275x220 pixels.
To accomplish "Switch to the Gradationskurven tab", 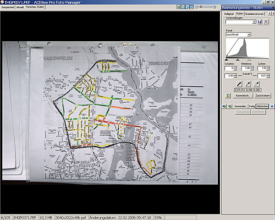I will point(255,14).
